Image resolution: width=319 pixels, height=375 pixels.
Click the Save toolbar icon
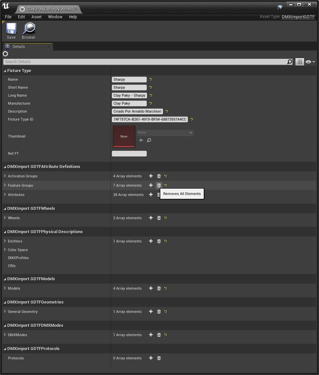11,29
